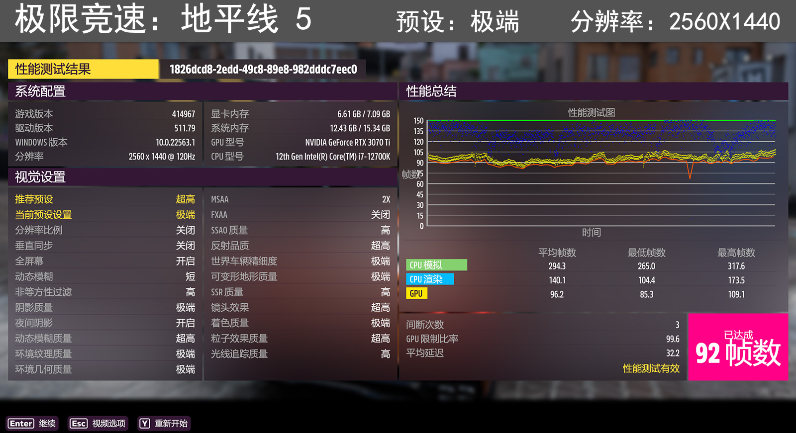Click the 平均延迟 32.2 row
This screenshot has width=796, height=433.
pyautogui.click(x=543, y=353)
